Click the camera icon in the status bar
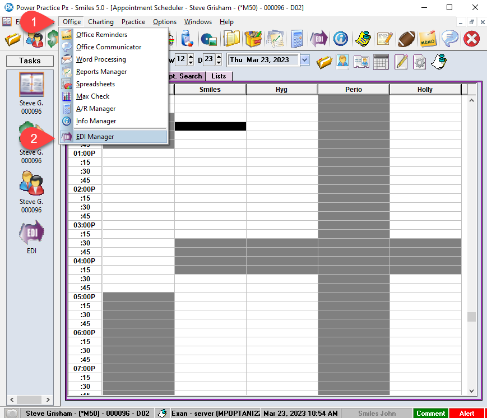487x418 pixels. pyautogui.click(x=12, y=414)
